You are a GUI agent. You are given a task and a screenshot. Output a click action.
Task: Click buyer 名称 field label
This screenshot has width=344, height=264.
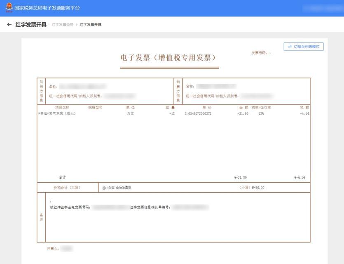click(x=53, y=87)
